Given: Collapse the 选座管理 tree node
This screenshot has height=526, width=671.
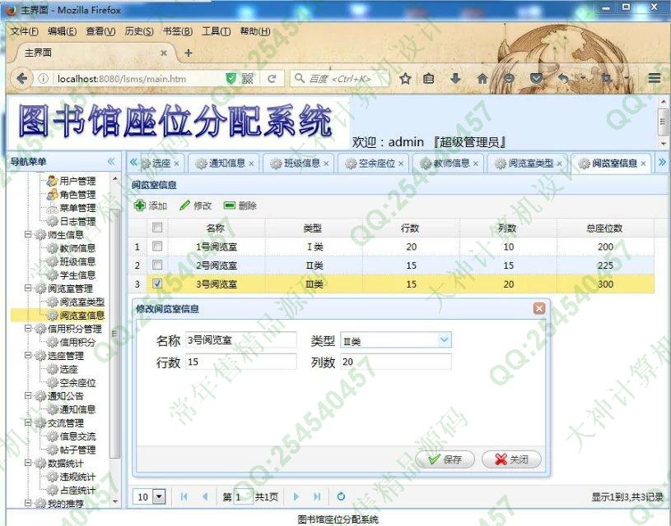Looking at the screenshot, I should pyautogui.click(x=28, y=355).
